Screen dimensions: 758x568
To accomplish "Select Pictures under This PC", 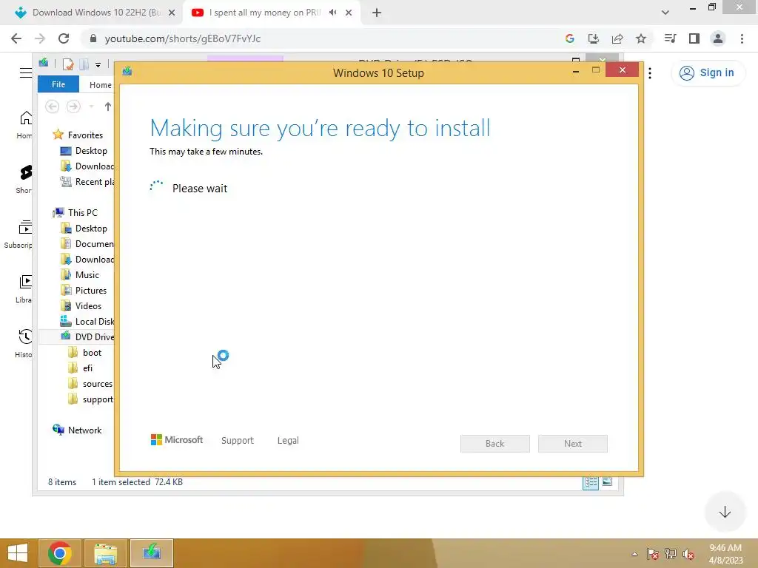I will (x=84, y=290).
